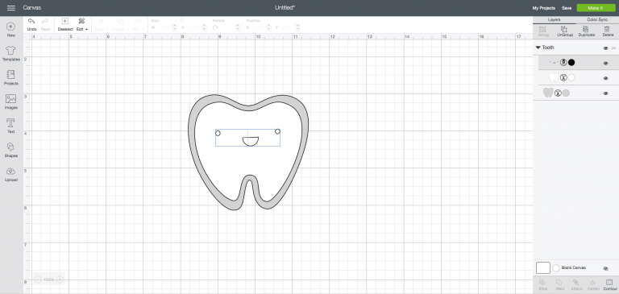The width and height of the screenshot is (619, 294).
Task: Hide the gray tooth layer
Action: coord(605,93)
